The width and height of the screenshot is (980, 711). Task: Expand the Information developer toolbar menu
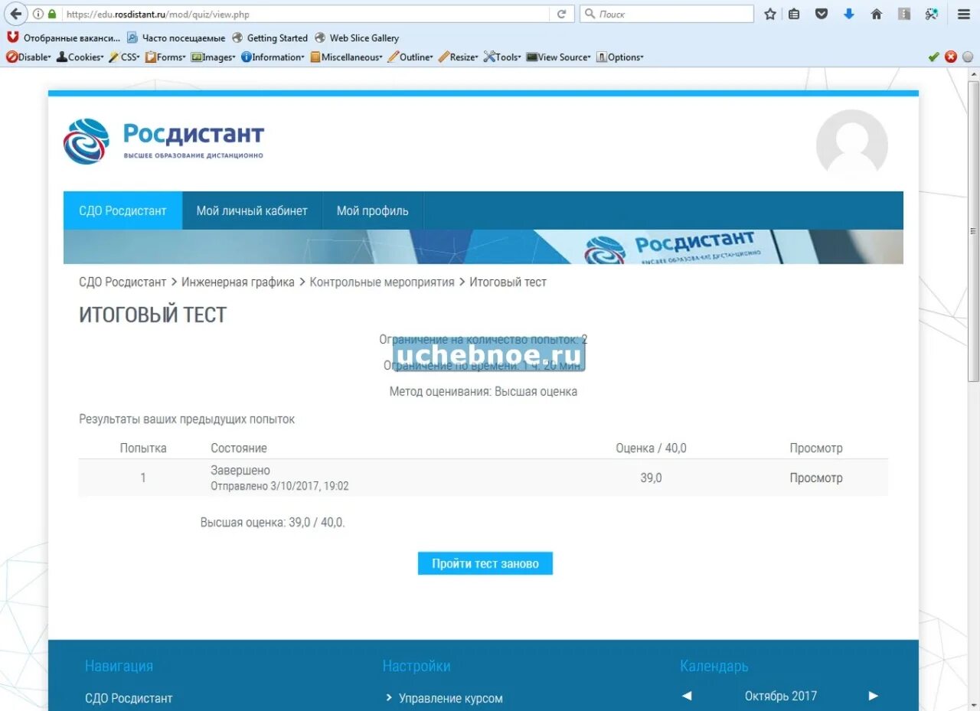pyautogui.click(x=273, y=57)
